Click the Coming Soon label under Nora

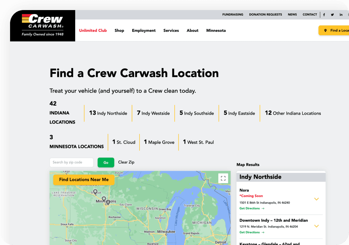coord(251,196)
